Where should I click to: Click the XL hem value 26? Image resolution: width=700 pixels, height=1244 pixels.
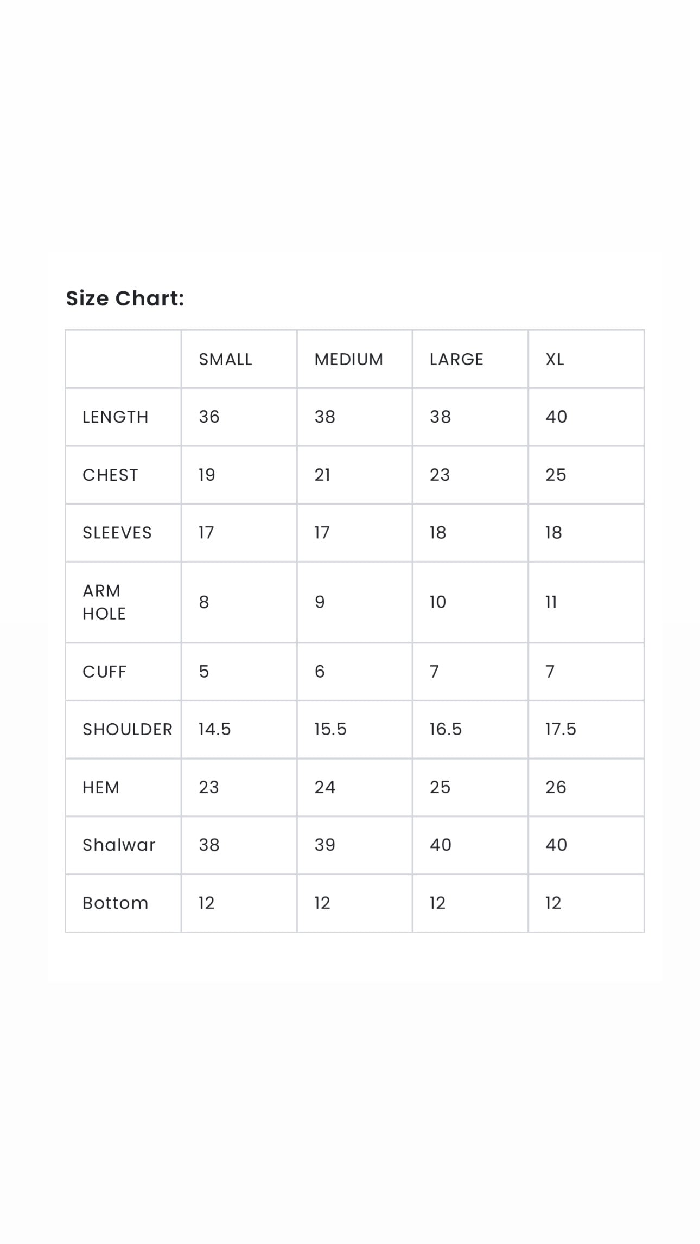tap(556, 787)
